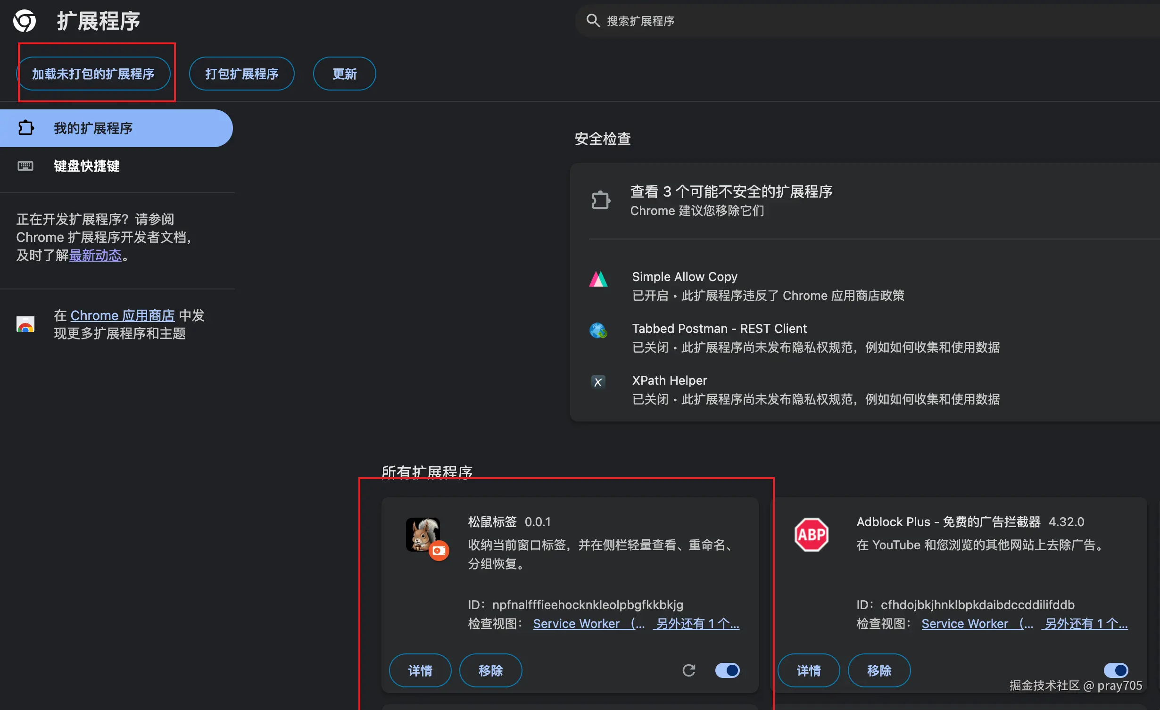The width and height of the screenshot is (1160, 710).
Task: Click 加载未打包的扩展程序 button
Action: tap(93, 74)
